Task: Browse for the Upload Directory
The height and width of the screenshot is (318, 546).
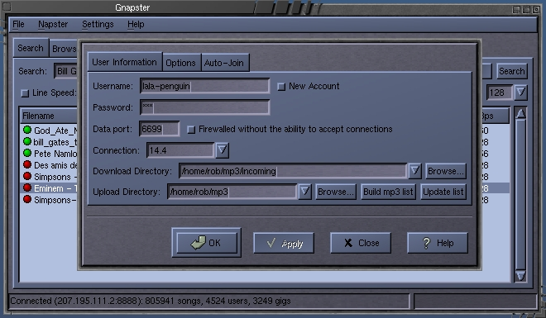Action: click(336, 192)
